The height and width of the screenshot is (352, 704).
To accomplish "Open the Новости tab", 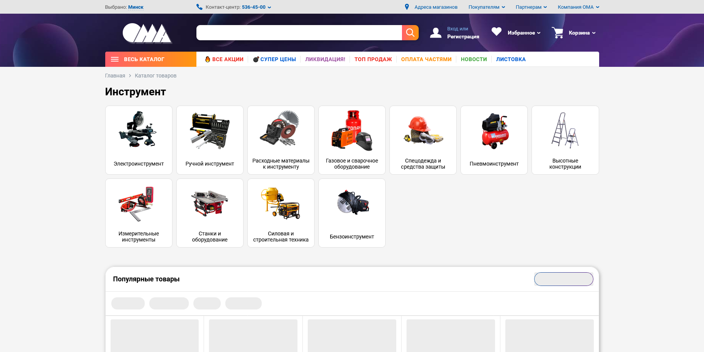I will click(474, 59).
